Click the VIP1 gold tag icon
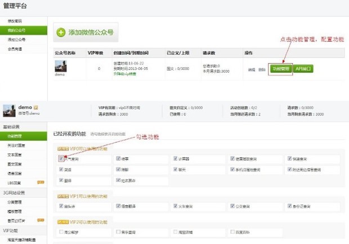 63,196
